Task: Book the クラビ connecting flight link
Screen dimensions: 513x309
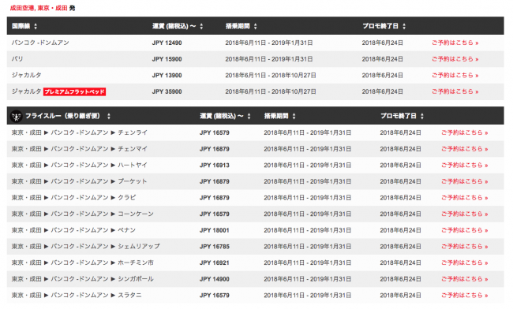Action: coord(465,198)
